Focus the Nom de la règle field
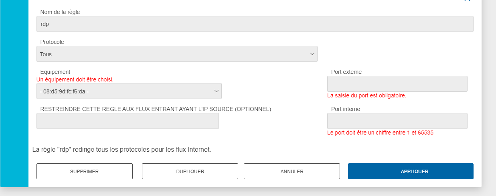Image resolution: width=496 pixels, height=196 pixels. [x=255, y=24]
